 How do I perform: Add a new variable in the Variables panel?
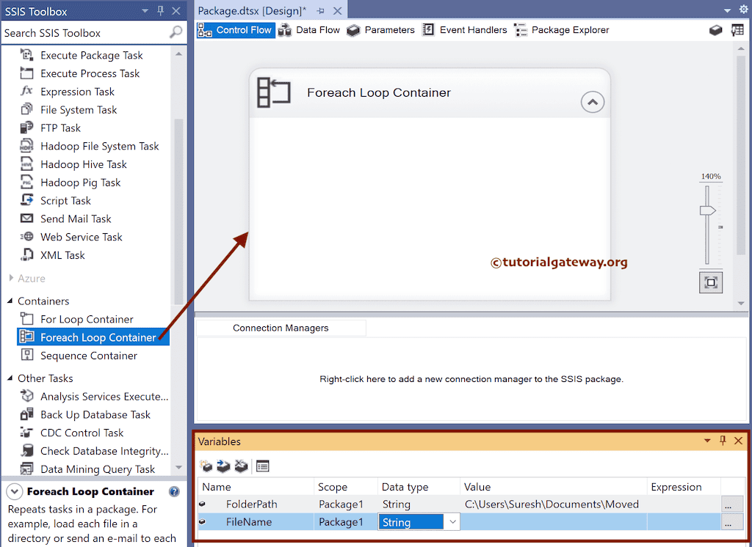(x=206, y=466)
